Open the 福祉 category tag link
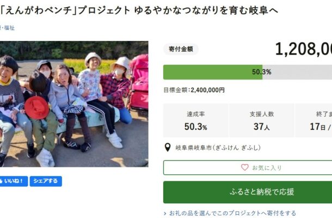Screen dimensions: 332x218 [x=9, y=28]
